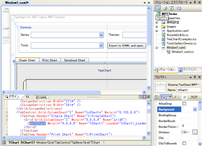Click Export to XAML and open button
Screen dimensions: 202x146
127,45
